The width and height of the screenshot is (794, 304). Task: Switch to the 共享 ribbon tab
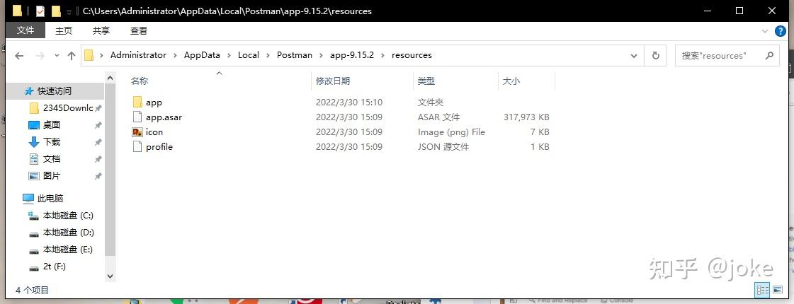101,31
